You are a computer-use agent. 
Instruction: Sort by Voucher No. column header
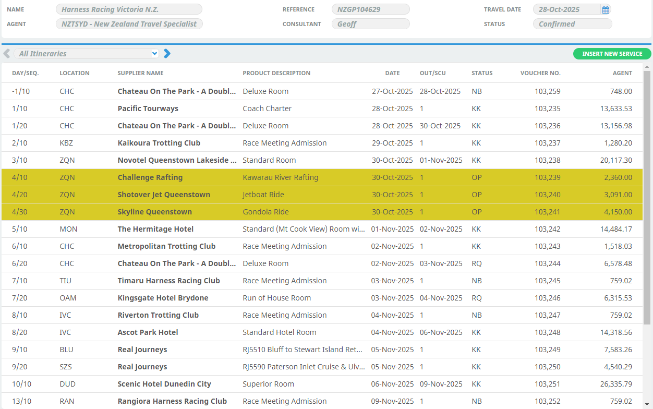(x=540, y=73)
